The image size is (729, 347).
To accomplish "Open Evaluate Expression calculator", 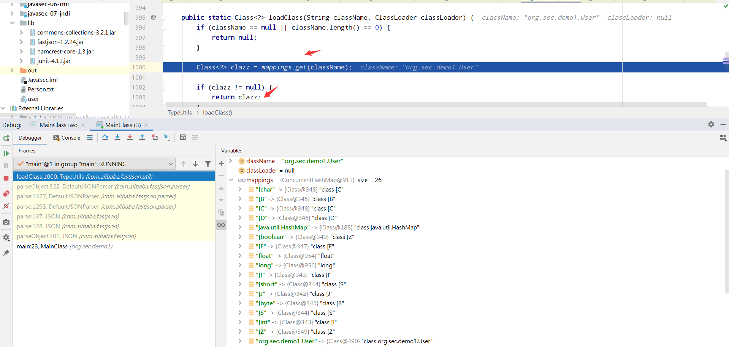I will (183, 137).
